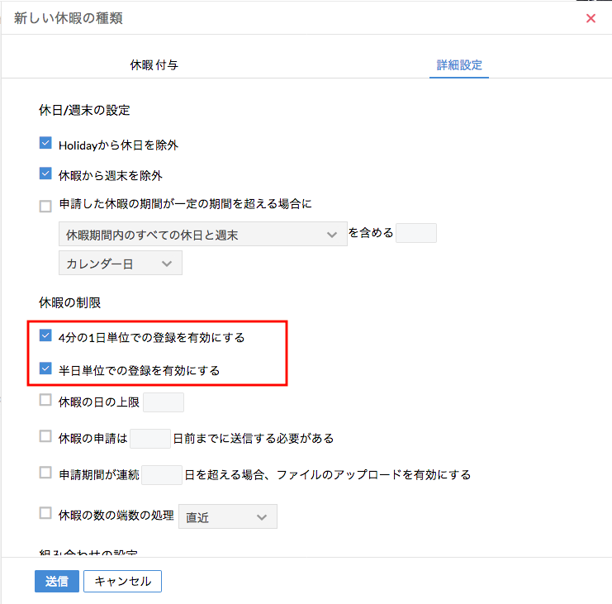
Task: Enable 申請した休暇の期間が一定の期間を超える場合に checkbox
Action: click(x=45, y=206)
